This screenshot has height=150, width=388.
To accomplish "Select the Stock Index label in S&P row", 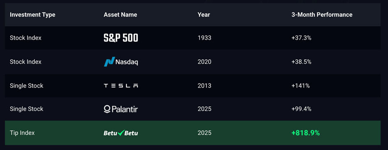I will 25,38.
